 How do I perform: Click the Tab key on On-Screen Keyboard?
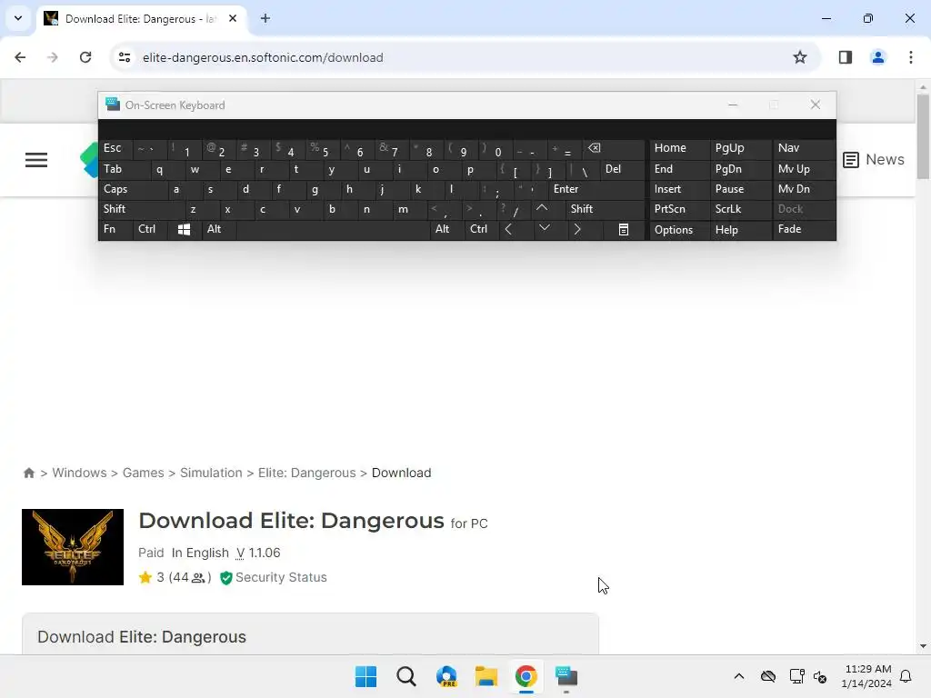click(x=124, y=169)
